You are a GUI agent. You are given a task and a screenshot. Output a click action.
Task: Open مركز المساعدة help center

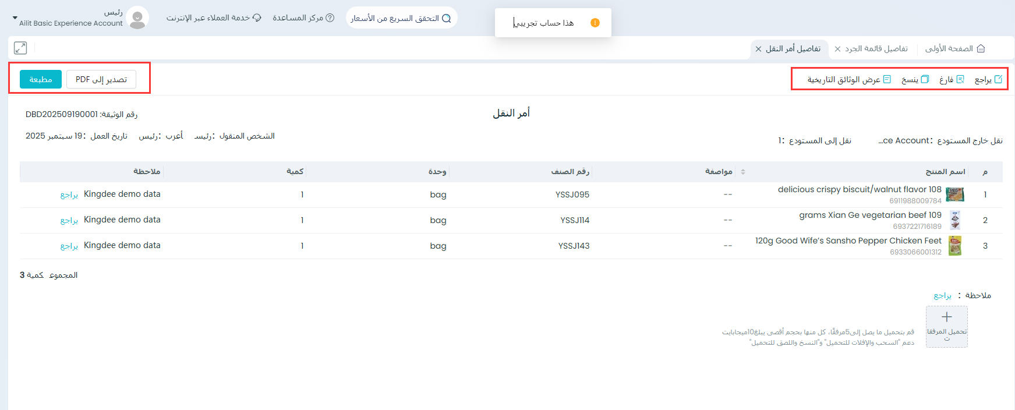pos(303,18)
